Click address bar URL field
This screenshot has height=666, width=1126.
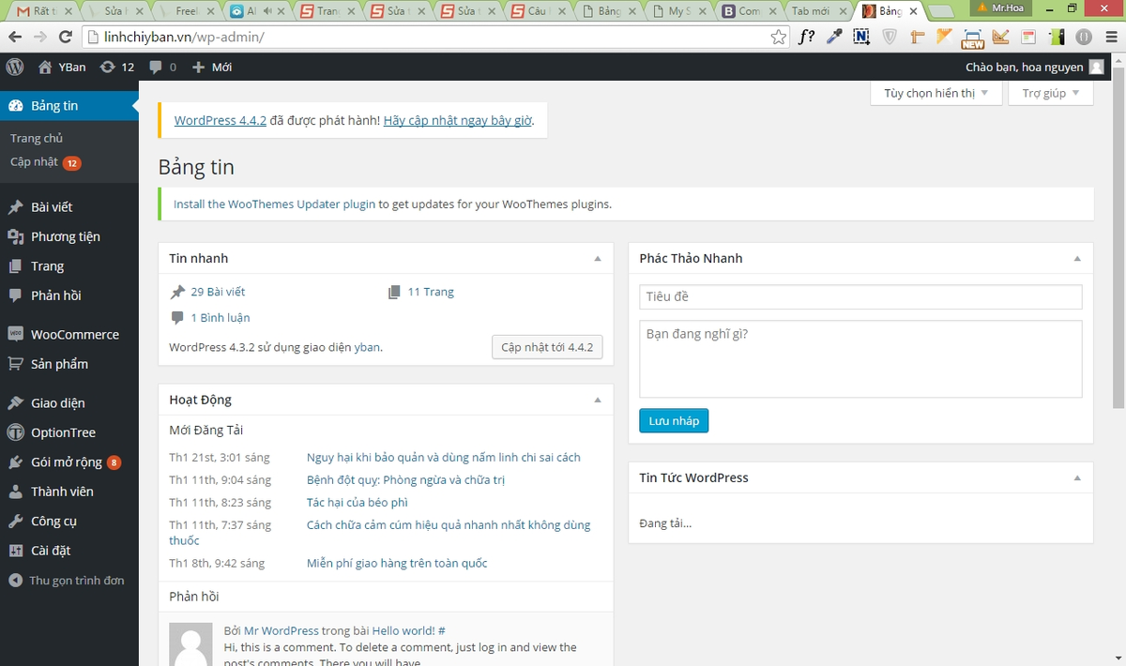[427, 38]
